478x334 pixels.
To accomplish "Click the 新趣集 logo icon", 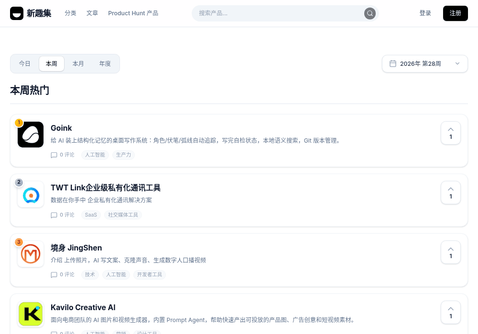I will coord(16,13).
